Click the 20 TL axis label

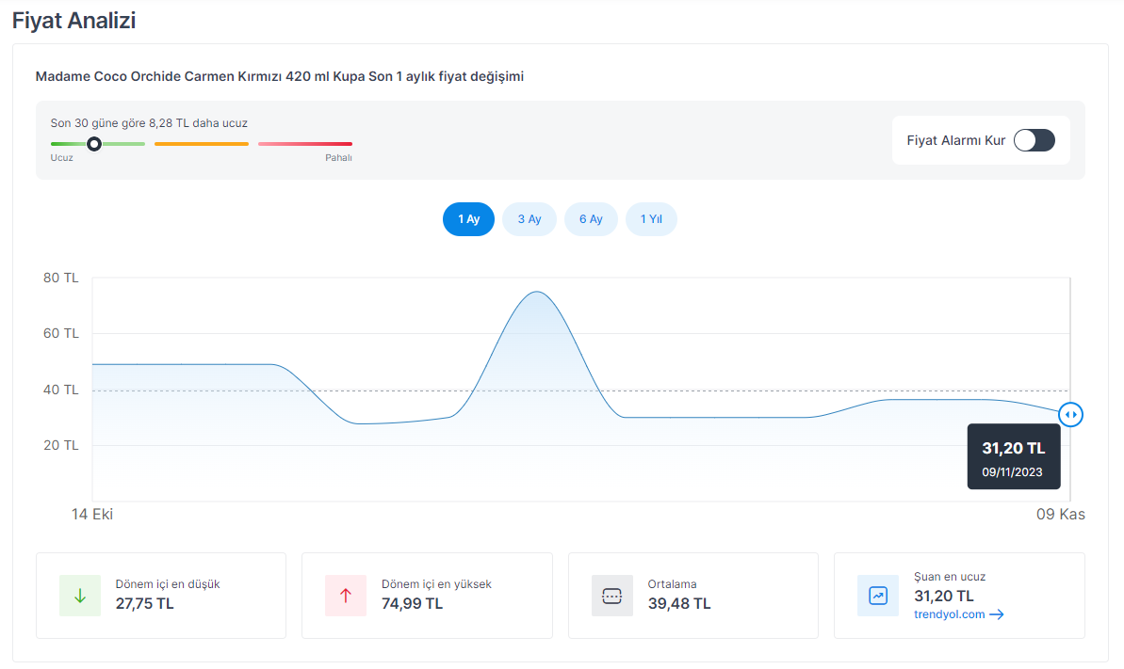[x=61, y=445]
